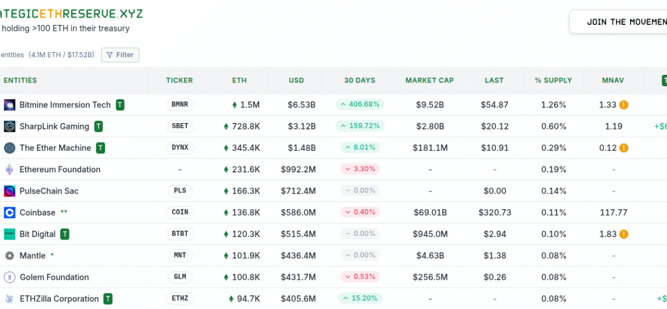Click the Golem Foundation logo icon
This screenshot has width=667, height=309.
coord(10,277)
